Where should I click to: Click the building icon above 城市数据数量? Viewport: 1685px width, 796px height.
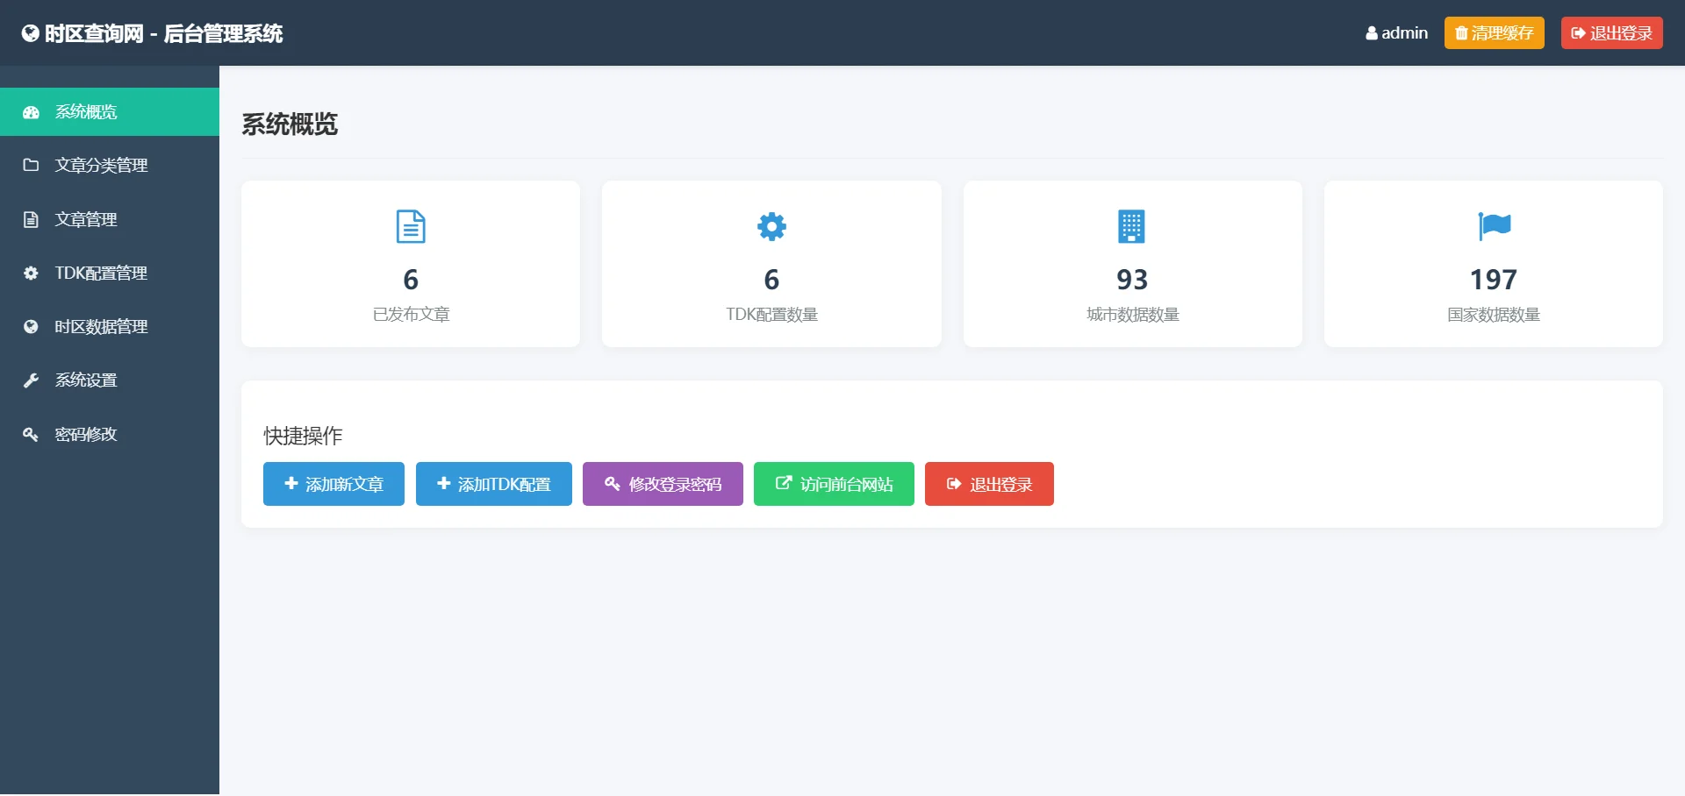coord(1132,226)
